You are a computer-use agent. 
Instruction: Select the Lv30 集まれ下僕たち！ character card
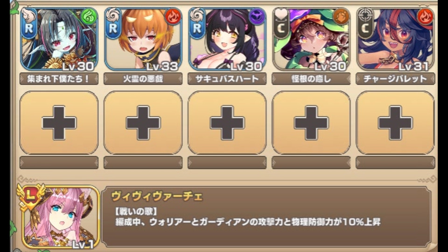[59, 39]
